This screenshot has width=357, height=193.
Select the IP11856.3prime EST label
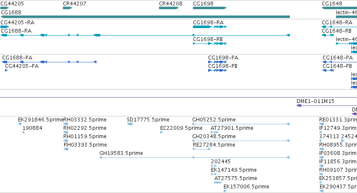[338, 162]
